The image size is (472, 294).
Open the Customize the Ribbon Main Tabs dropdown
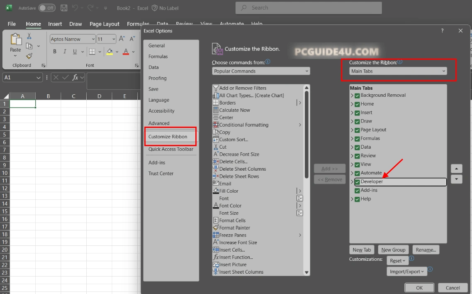398,71
